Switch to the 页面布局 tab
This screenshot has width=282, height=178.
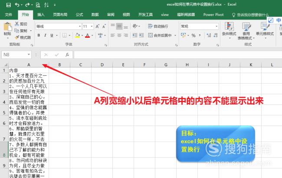pyautogui.click(x=60, y=15)
